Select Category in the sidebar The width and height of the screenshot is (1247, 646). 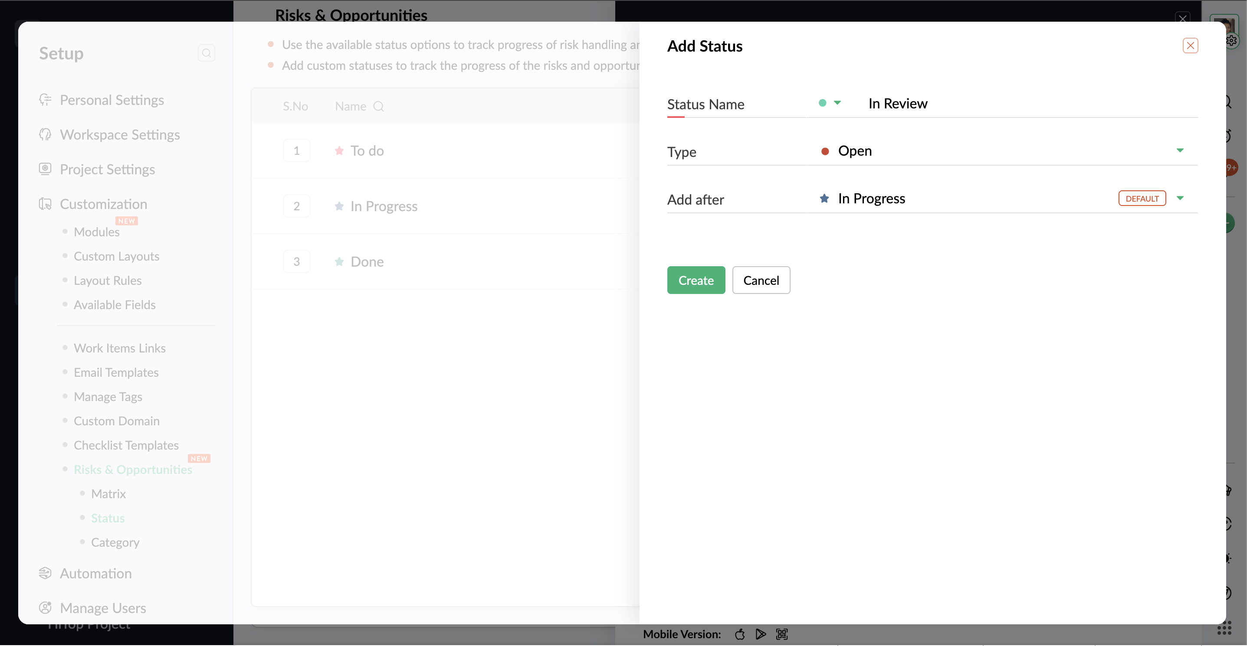pos(115,542)
